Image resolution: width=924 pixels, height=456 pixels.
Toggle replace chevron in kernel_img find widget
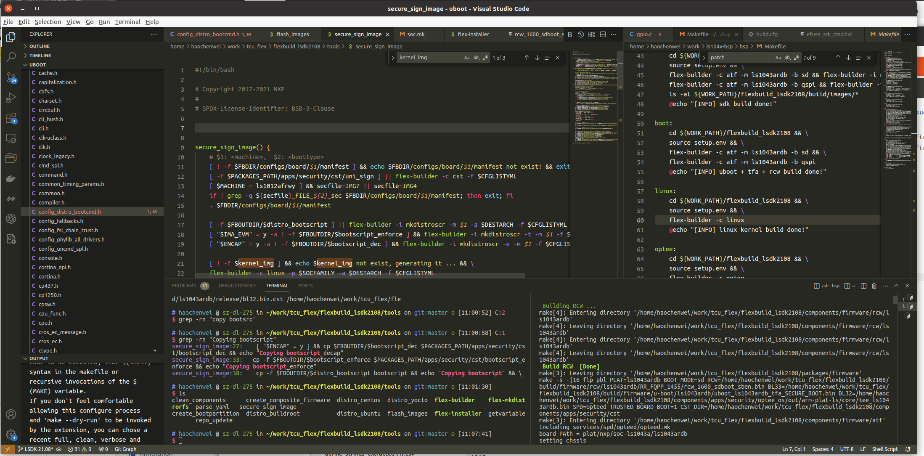click(392, 58)
